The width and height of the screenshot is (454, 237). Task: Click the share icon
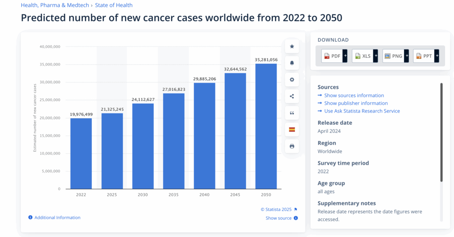pyautogui.click(x=292, y=96)
